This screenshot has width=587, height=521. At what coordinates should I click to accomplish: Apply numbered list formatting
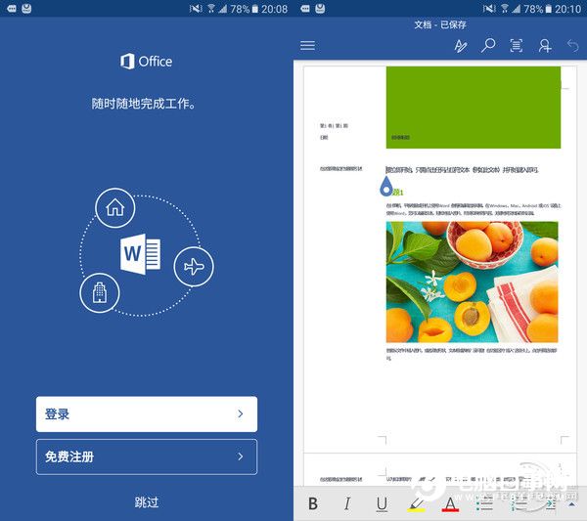point(519,503)
